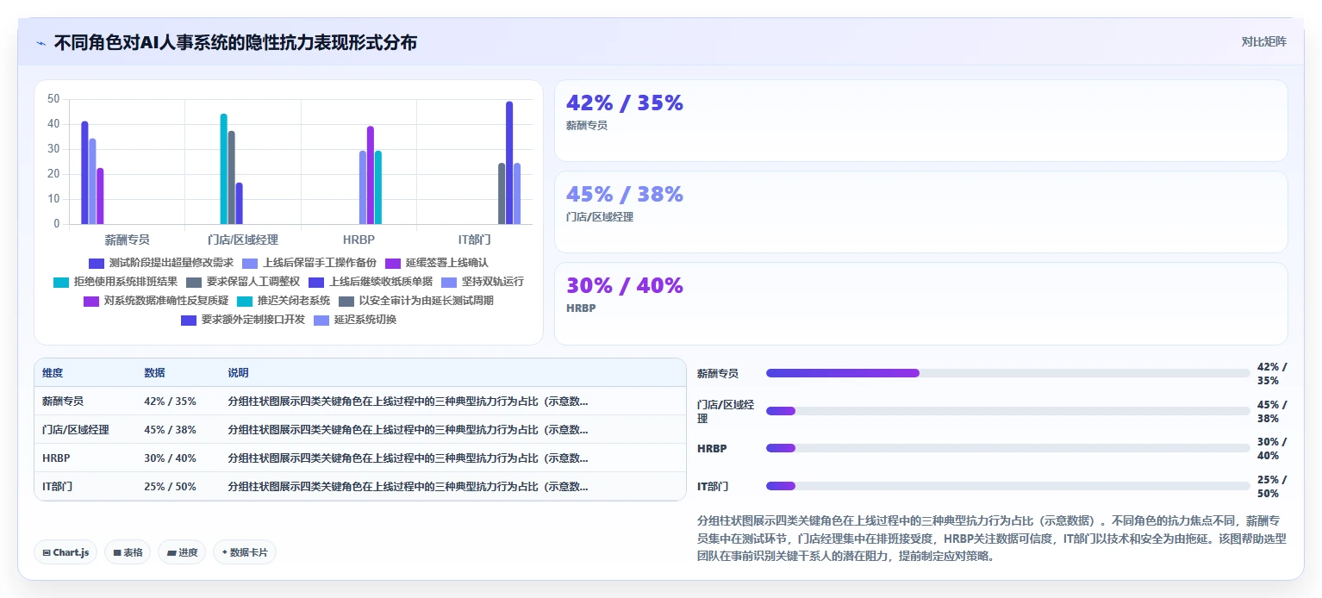Click the 说明 table column header
This screenshot has height=598, width=1322.
click(x=238, y=373)
